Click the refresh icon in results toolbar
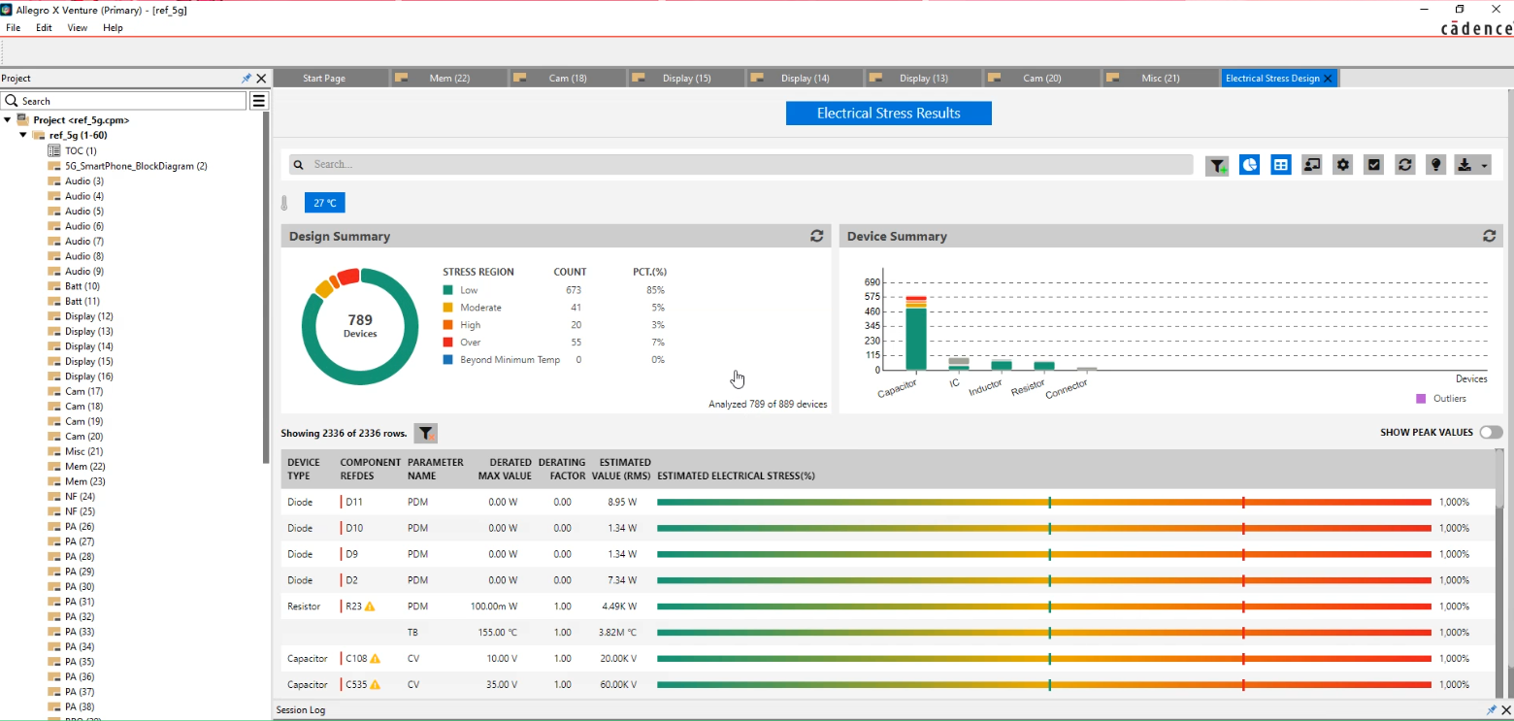The height and width of the screenshot is (721, 1514). click(x=1405, y=165)
